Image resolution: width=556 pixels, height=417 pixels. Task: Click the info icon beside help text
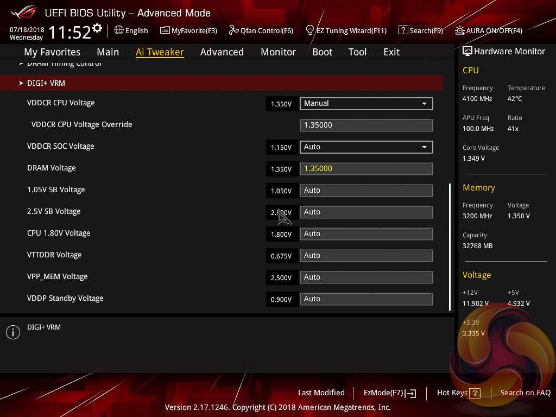click(x=13, y=332)
